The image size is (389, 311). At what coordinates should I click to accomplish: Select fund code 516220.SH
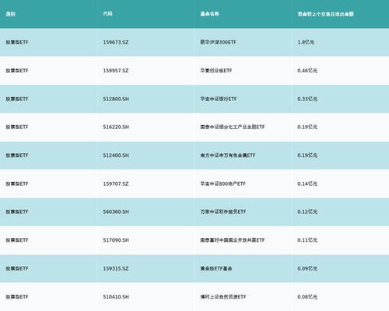point(116,127)
